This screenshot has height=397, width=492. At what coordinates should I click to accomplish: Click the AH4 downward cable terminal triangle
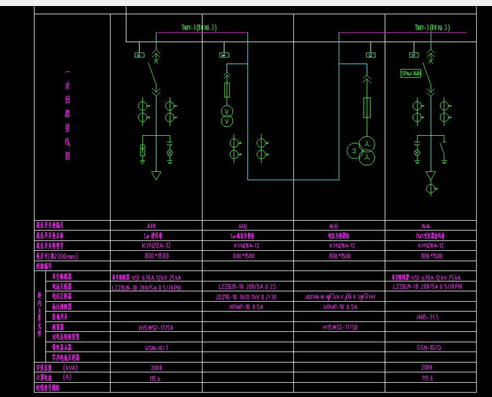click(x=431, y=175)
